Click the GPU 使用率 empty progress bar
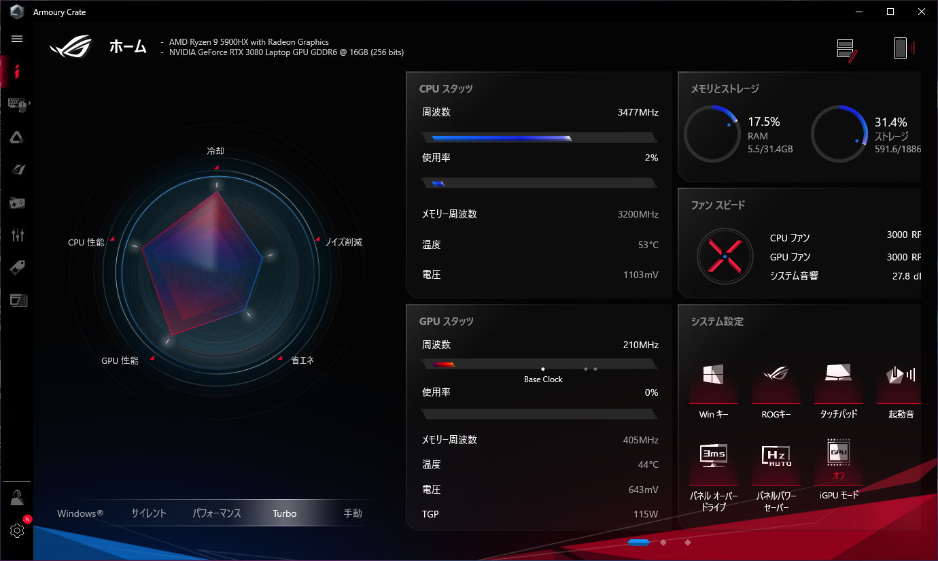The height and width of the screenshot is (561, 938). (x=540, y=414)
